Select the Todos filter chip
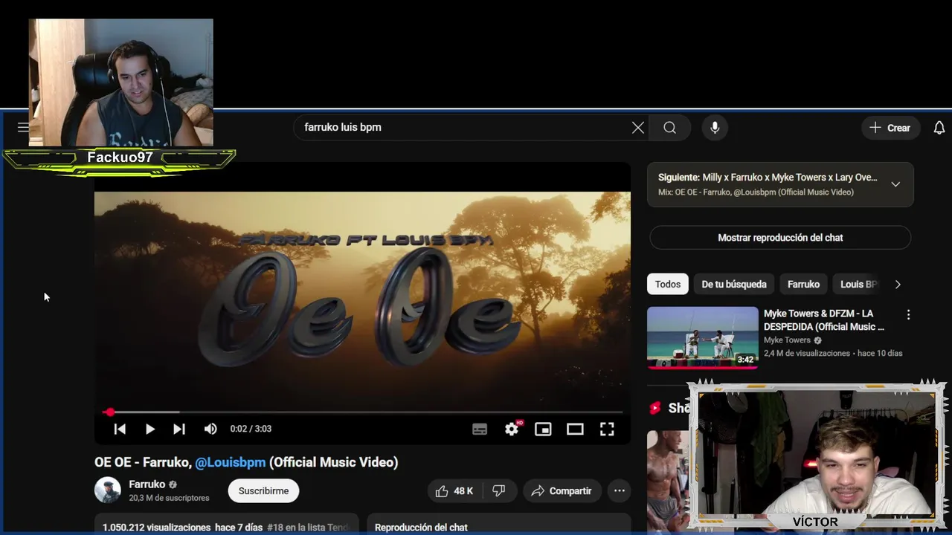 [x=668, y=285]
